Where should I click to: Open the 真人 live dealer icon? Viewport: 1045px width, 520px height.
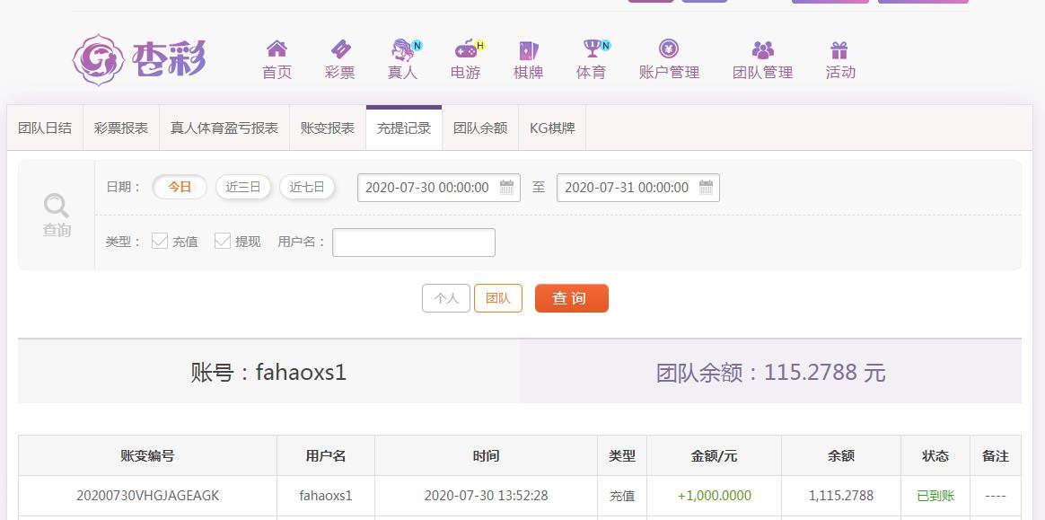(402, 48)
